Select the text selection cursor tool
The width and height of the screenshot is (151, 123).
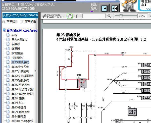pos(77,16)
